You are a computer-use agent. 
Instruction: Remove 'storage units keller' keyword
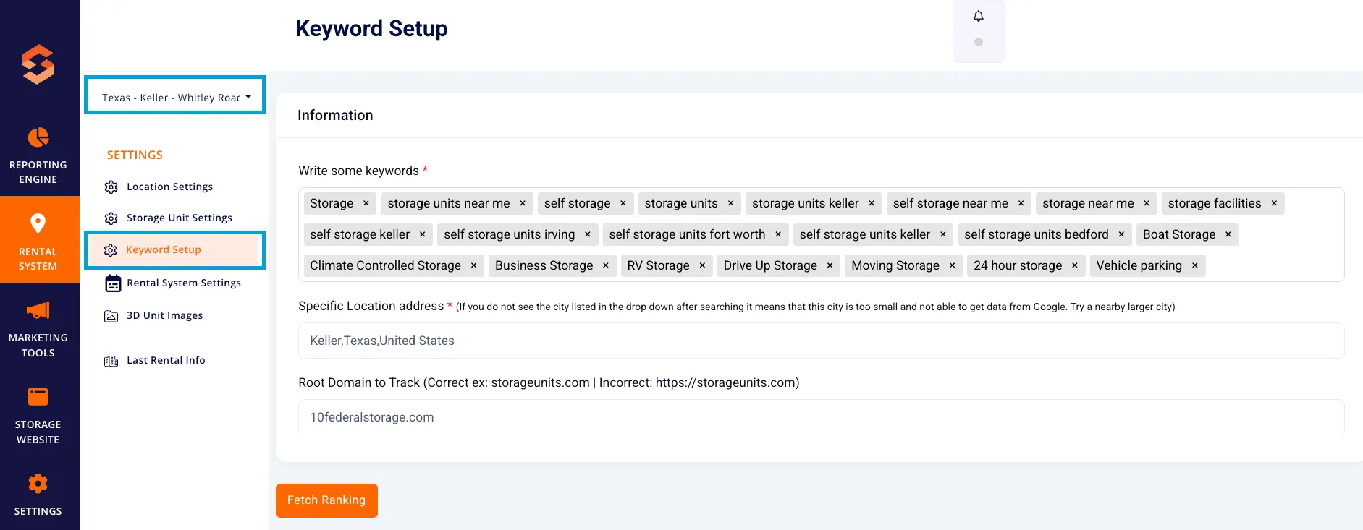(872, 203)
